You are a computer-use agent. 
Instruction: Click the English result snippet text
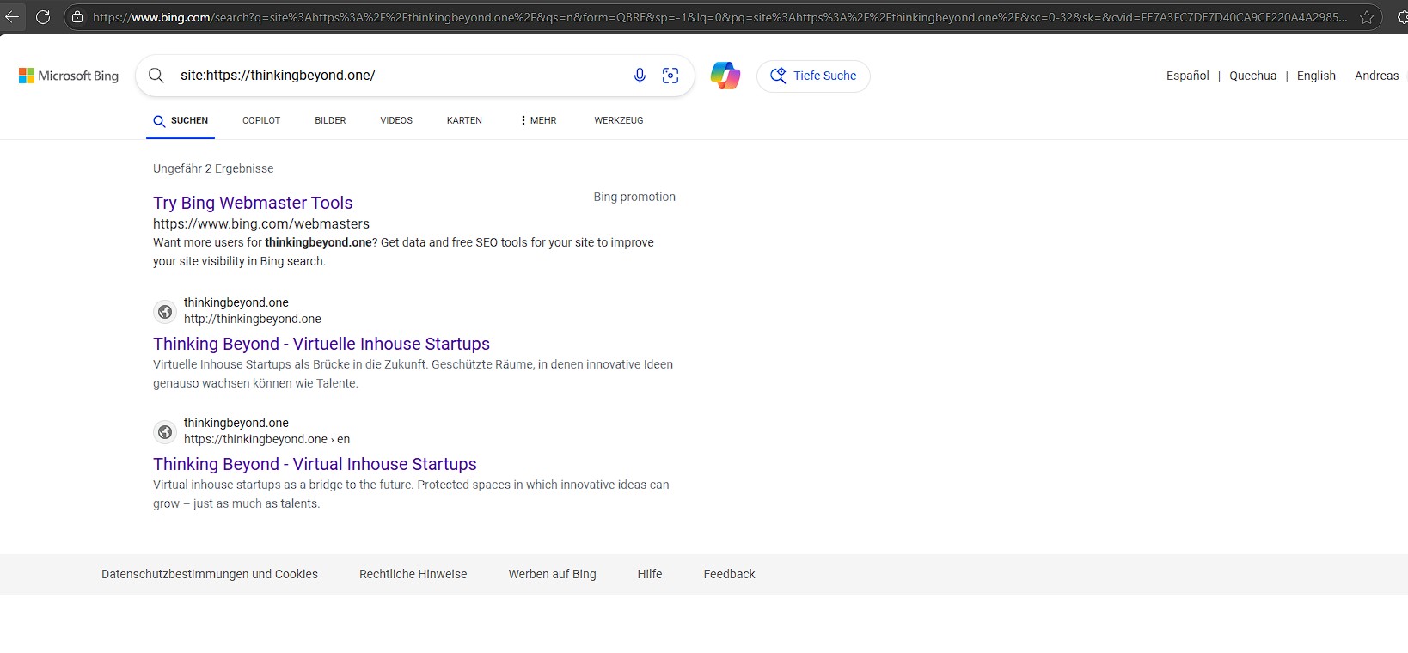(x=411, y=494)
